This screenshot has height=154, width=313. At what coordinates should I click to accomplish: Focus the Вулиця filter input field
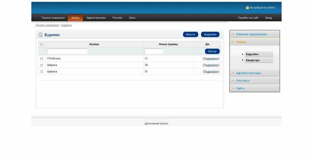click(x=67, y=51)
